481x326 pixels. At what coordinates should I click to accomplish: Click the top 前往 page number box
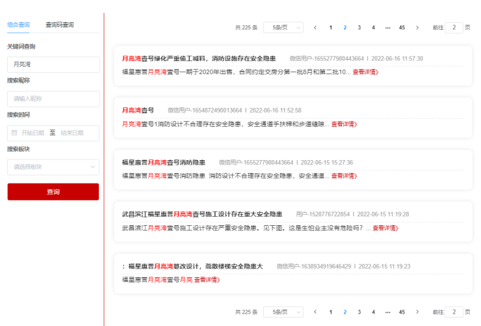(454, 28)
